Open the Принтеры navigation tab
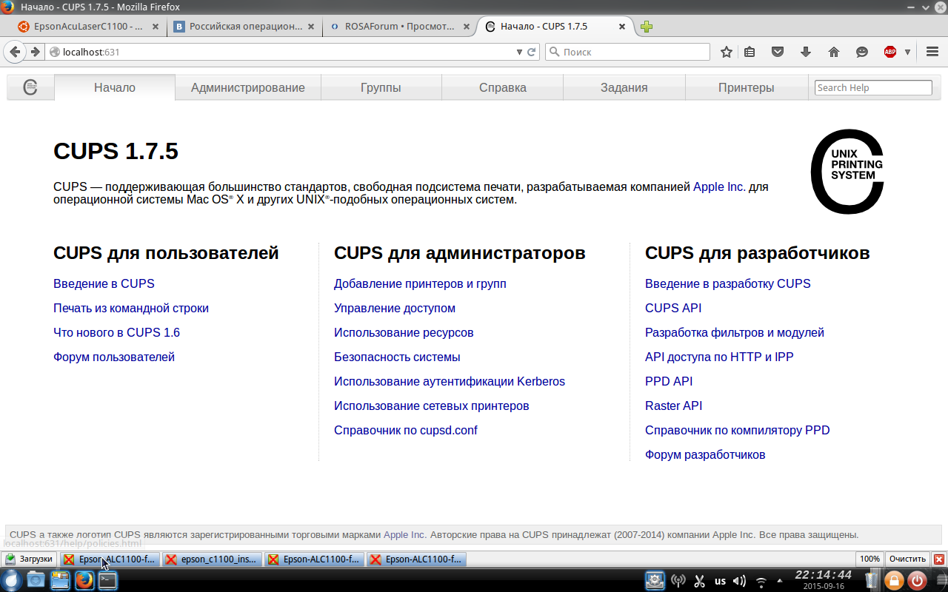 747,87
